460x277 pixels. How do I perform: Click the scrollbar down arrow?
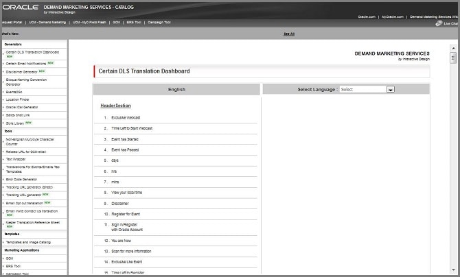click(453, 269)
